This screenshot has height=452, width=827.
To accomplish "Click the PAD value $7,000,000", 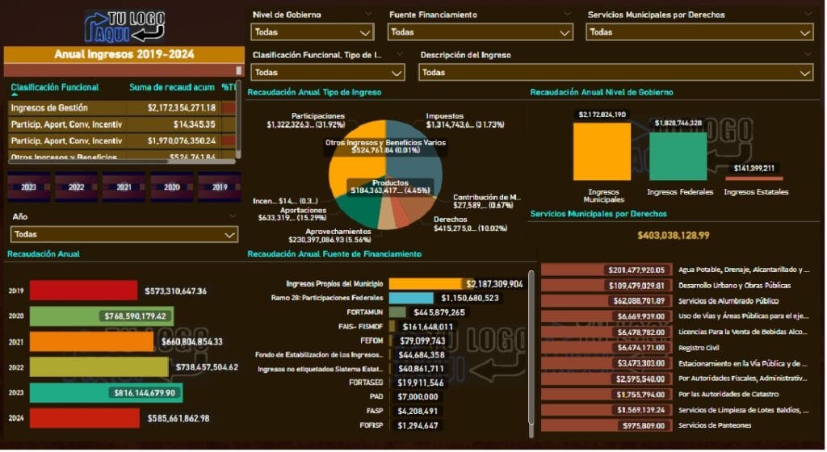I will (418, 396).
